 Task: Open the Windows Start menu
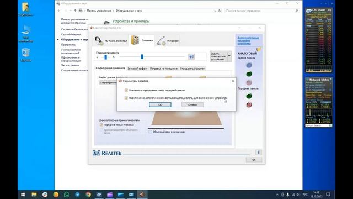pyautogui.click(x=23, y=195)
